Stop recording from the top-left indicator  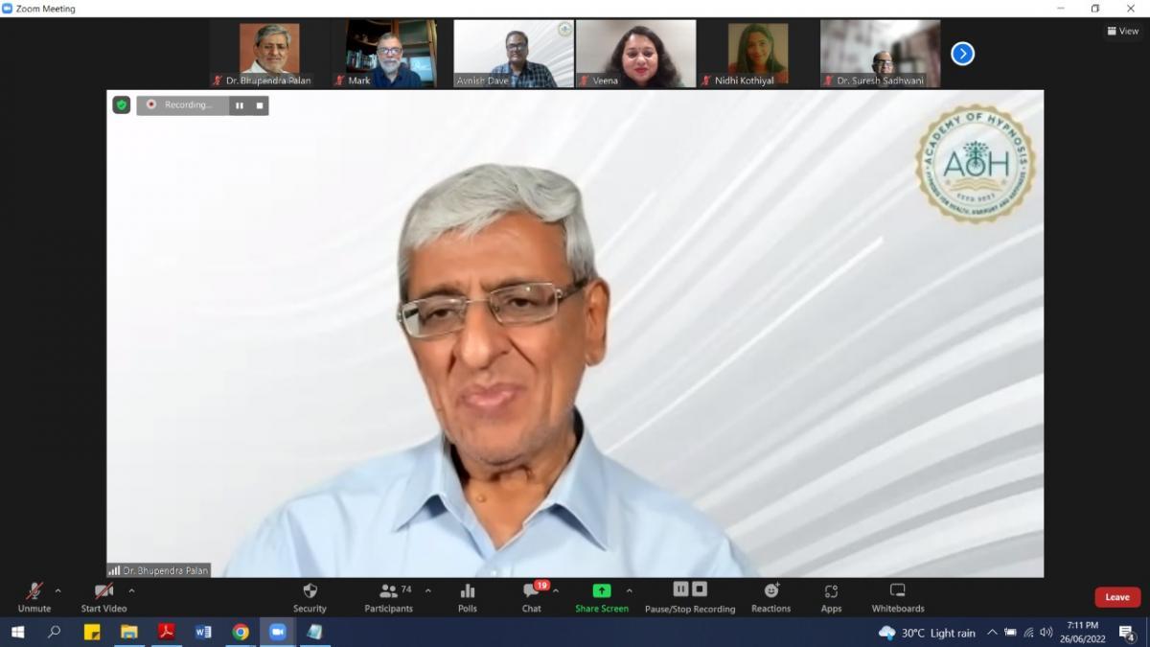pos(259,105)
